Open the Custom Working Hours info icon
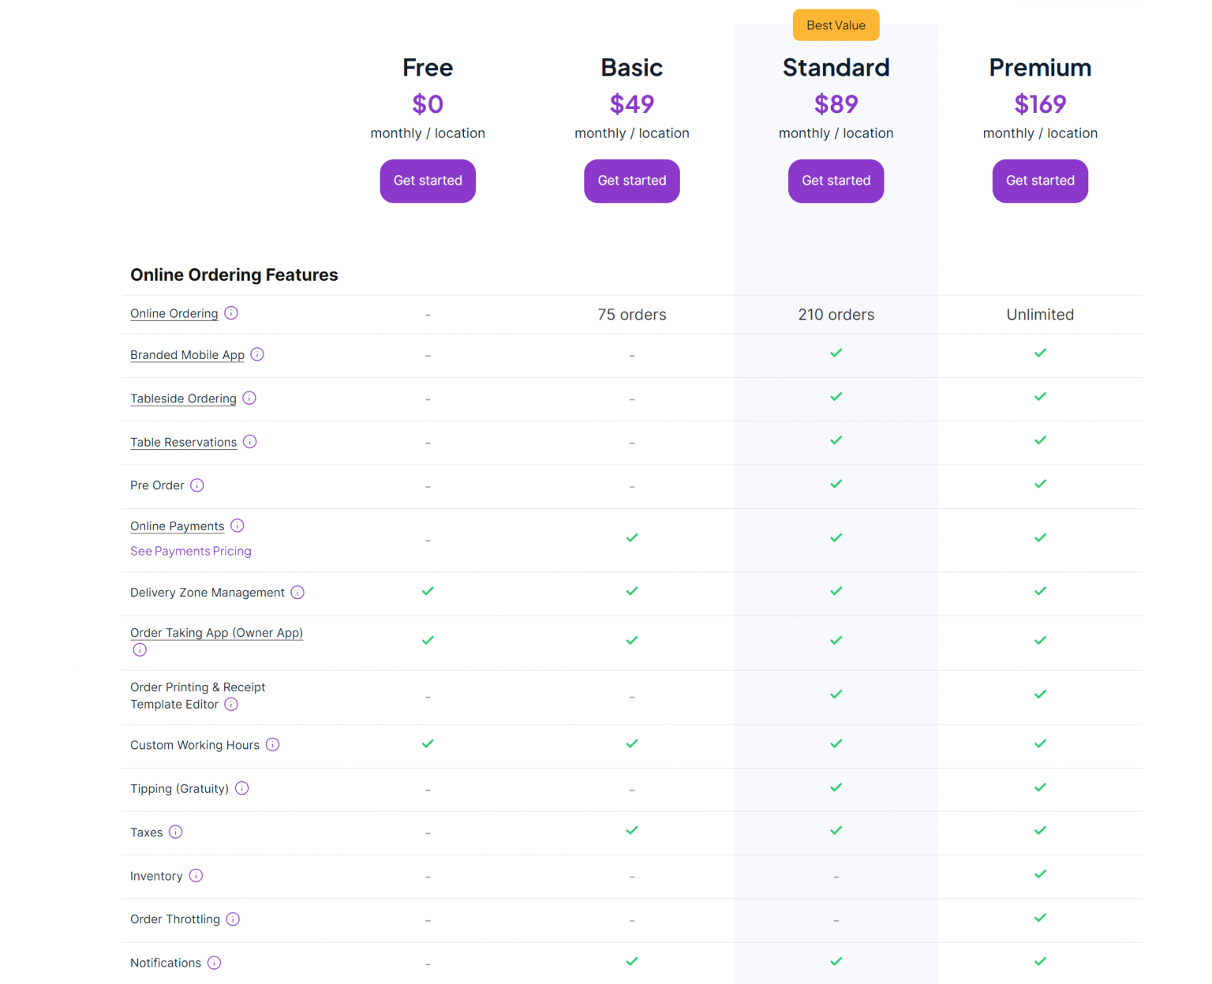This screenshot has height=984, width=1212. point(272,744)
